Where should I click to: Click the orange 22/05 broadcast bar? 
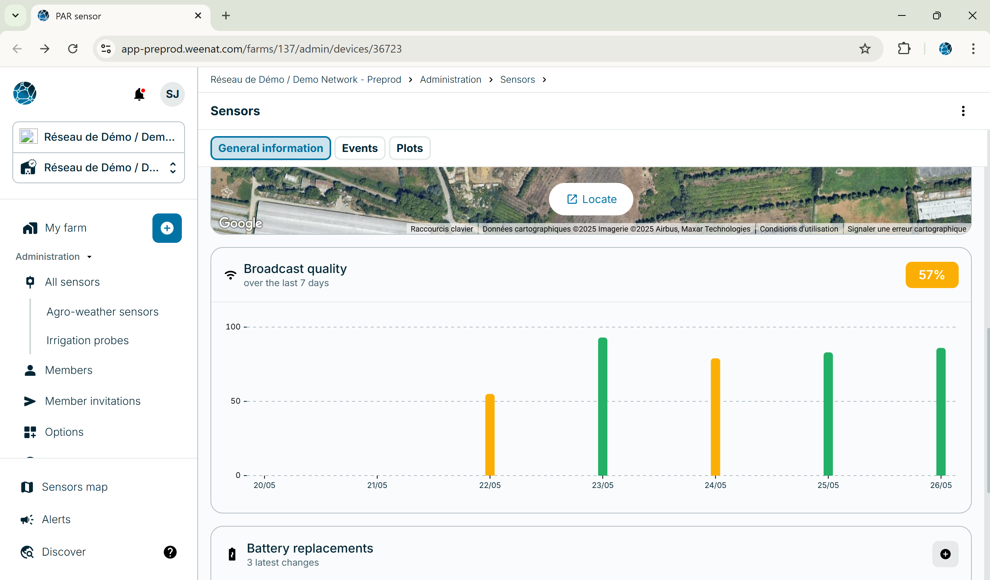pos(490,435)
